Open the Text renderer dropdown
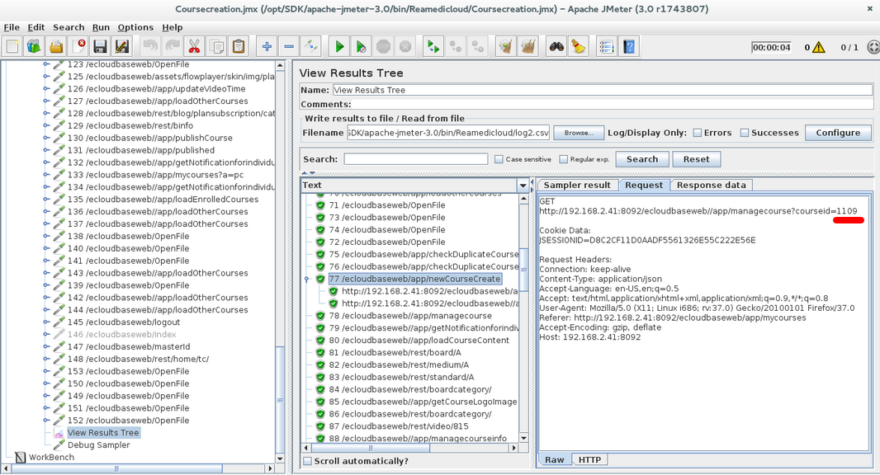 coord(522,186)
